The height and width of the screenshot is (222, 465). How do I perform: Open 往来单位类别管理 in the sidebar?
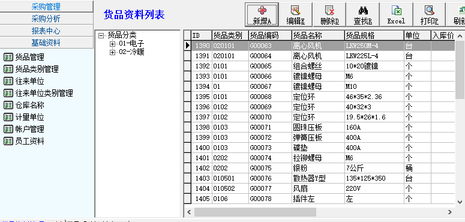(38, 93)
